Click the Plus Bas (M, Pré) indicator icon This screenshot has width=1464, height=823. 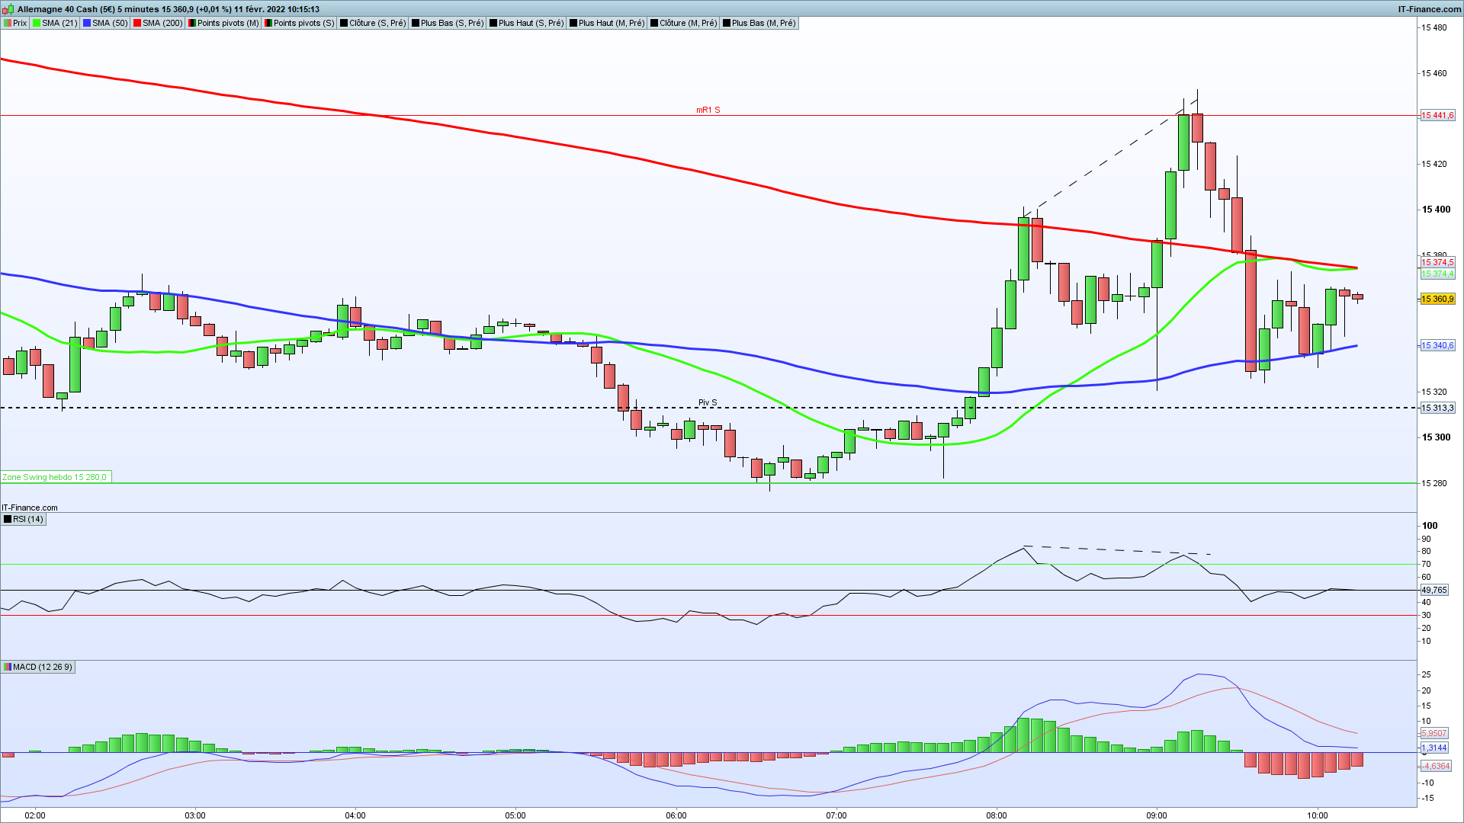point(727,23)
